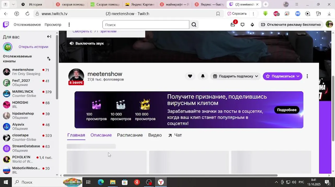This screenshot has width=335, height=187.
Task: Reload the page with refresh icon
Action: (x=27, y=14)
